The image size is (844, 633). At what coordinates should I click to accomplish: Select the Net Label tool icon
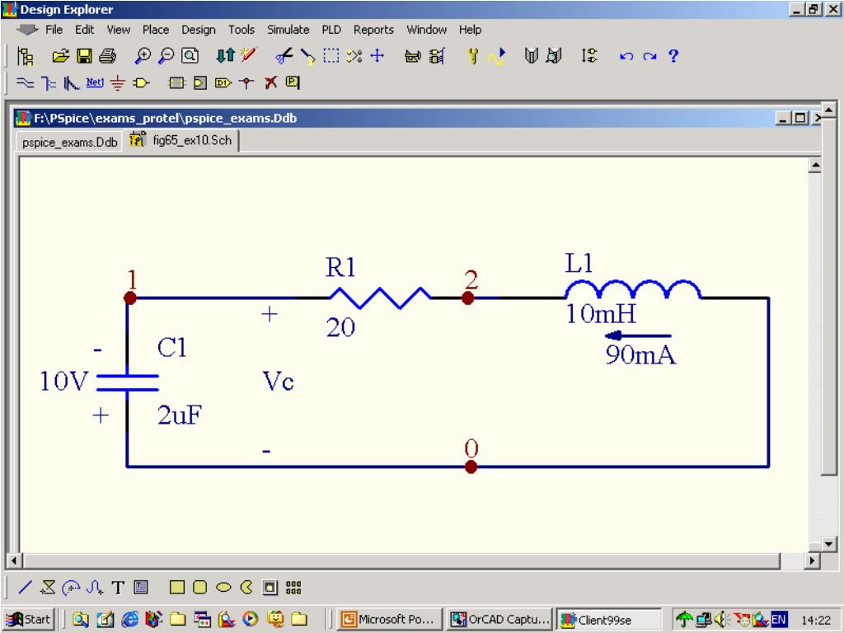tap(95, 83)
